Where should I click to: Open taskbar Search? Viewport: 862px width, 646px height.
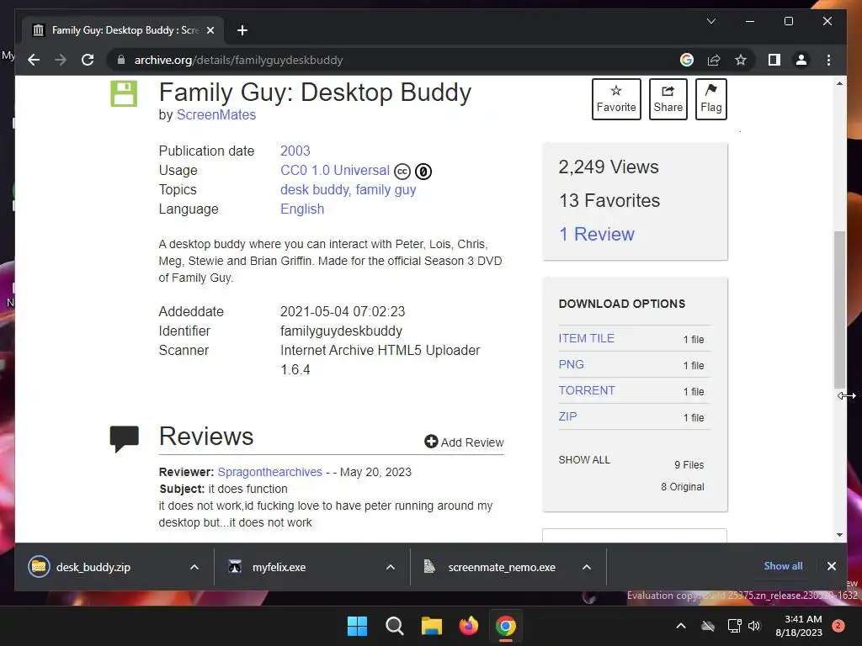(x=395, y=626)
